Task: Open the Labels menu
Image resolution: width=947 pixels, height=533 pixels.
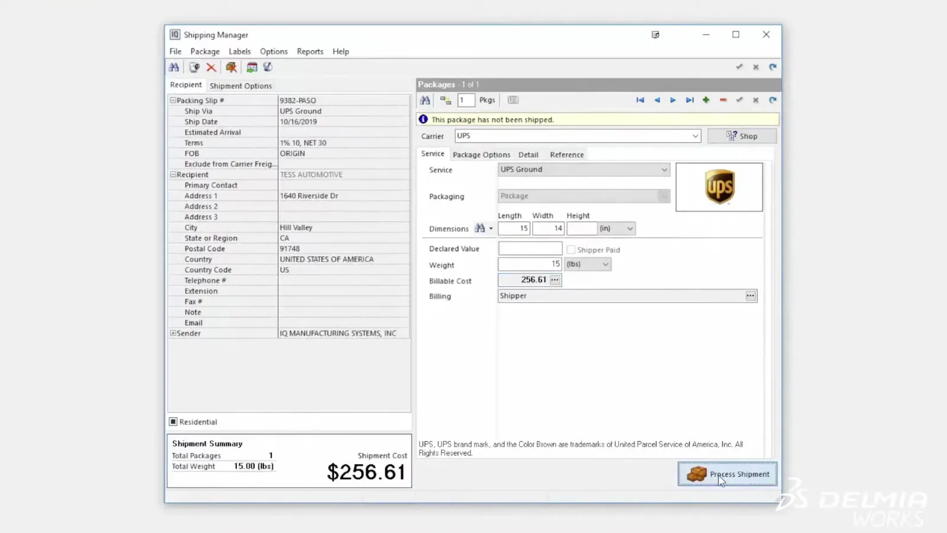Action: click(240, 52)
